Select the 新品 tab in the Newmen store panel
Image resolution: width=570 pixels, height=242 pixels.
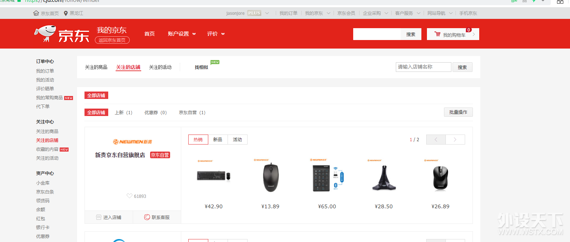coord(218,140)
